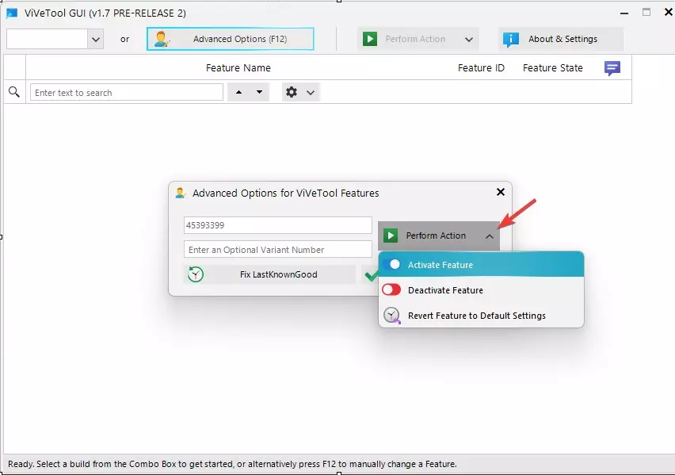
Task: Sort by Feature State column header
Action: (553, 67)
